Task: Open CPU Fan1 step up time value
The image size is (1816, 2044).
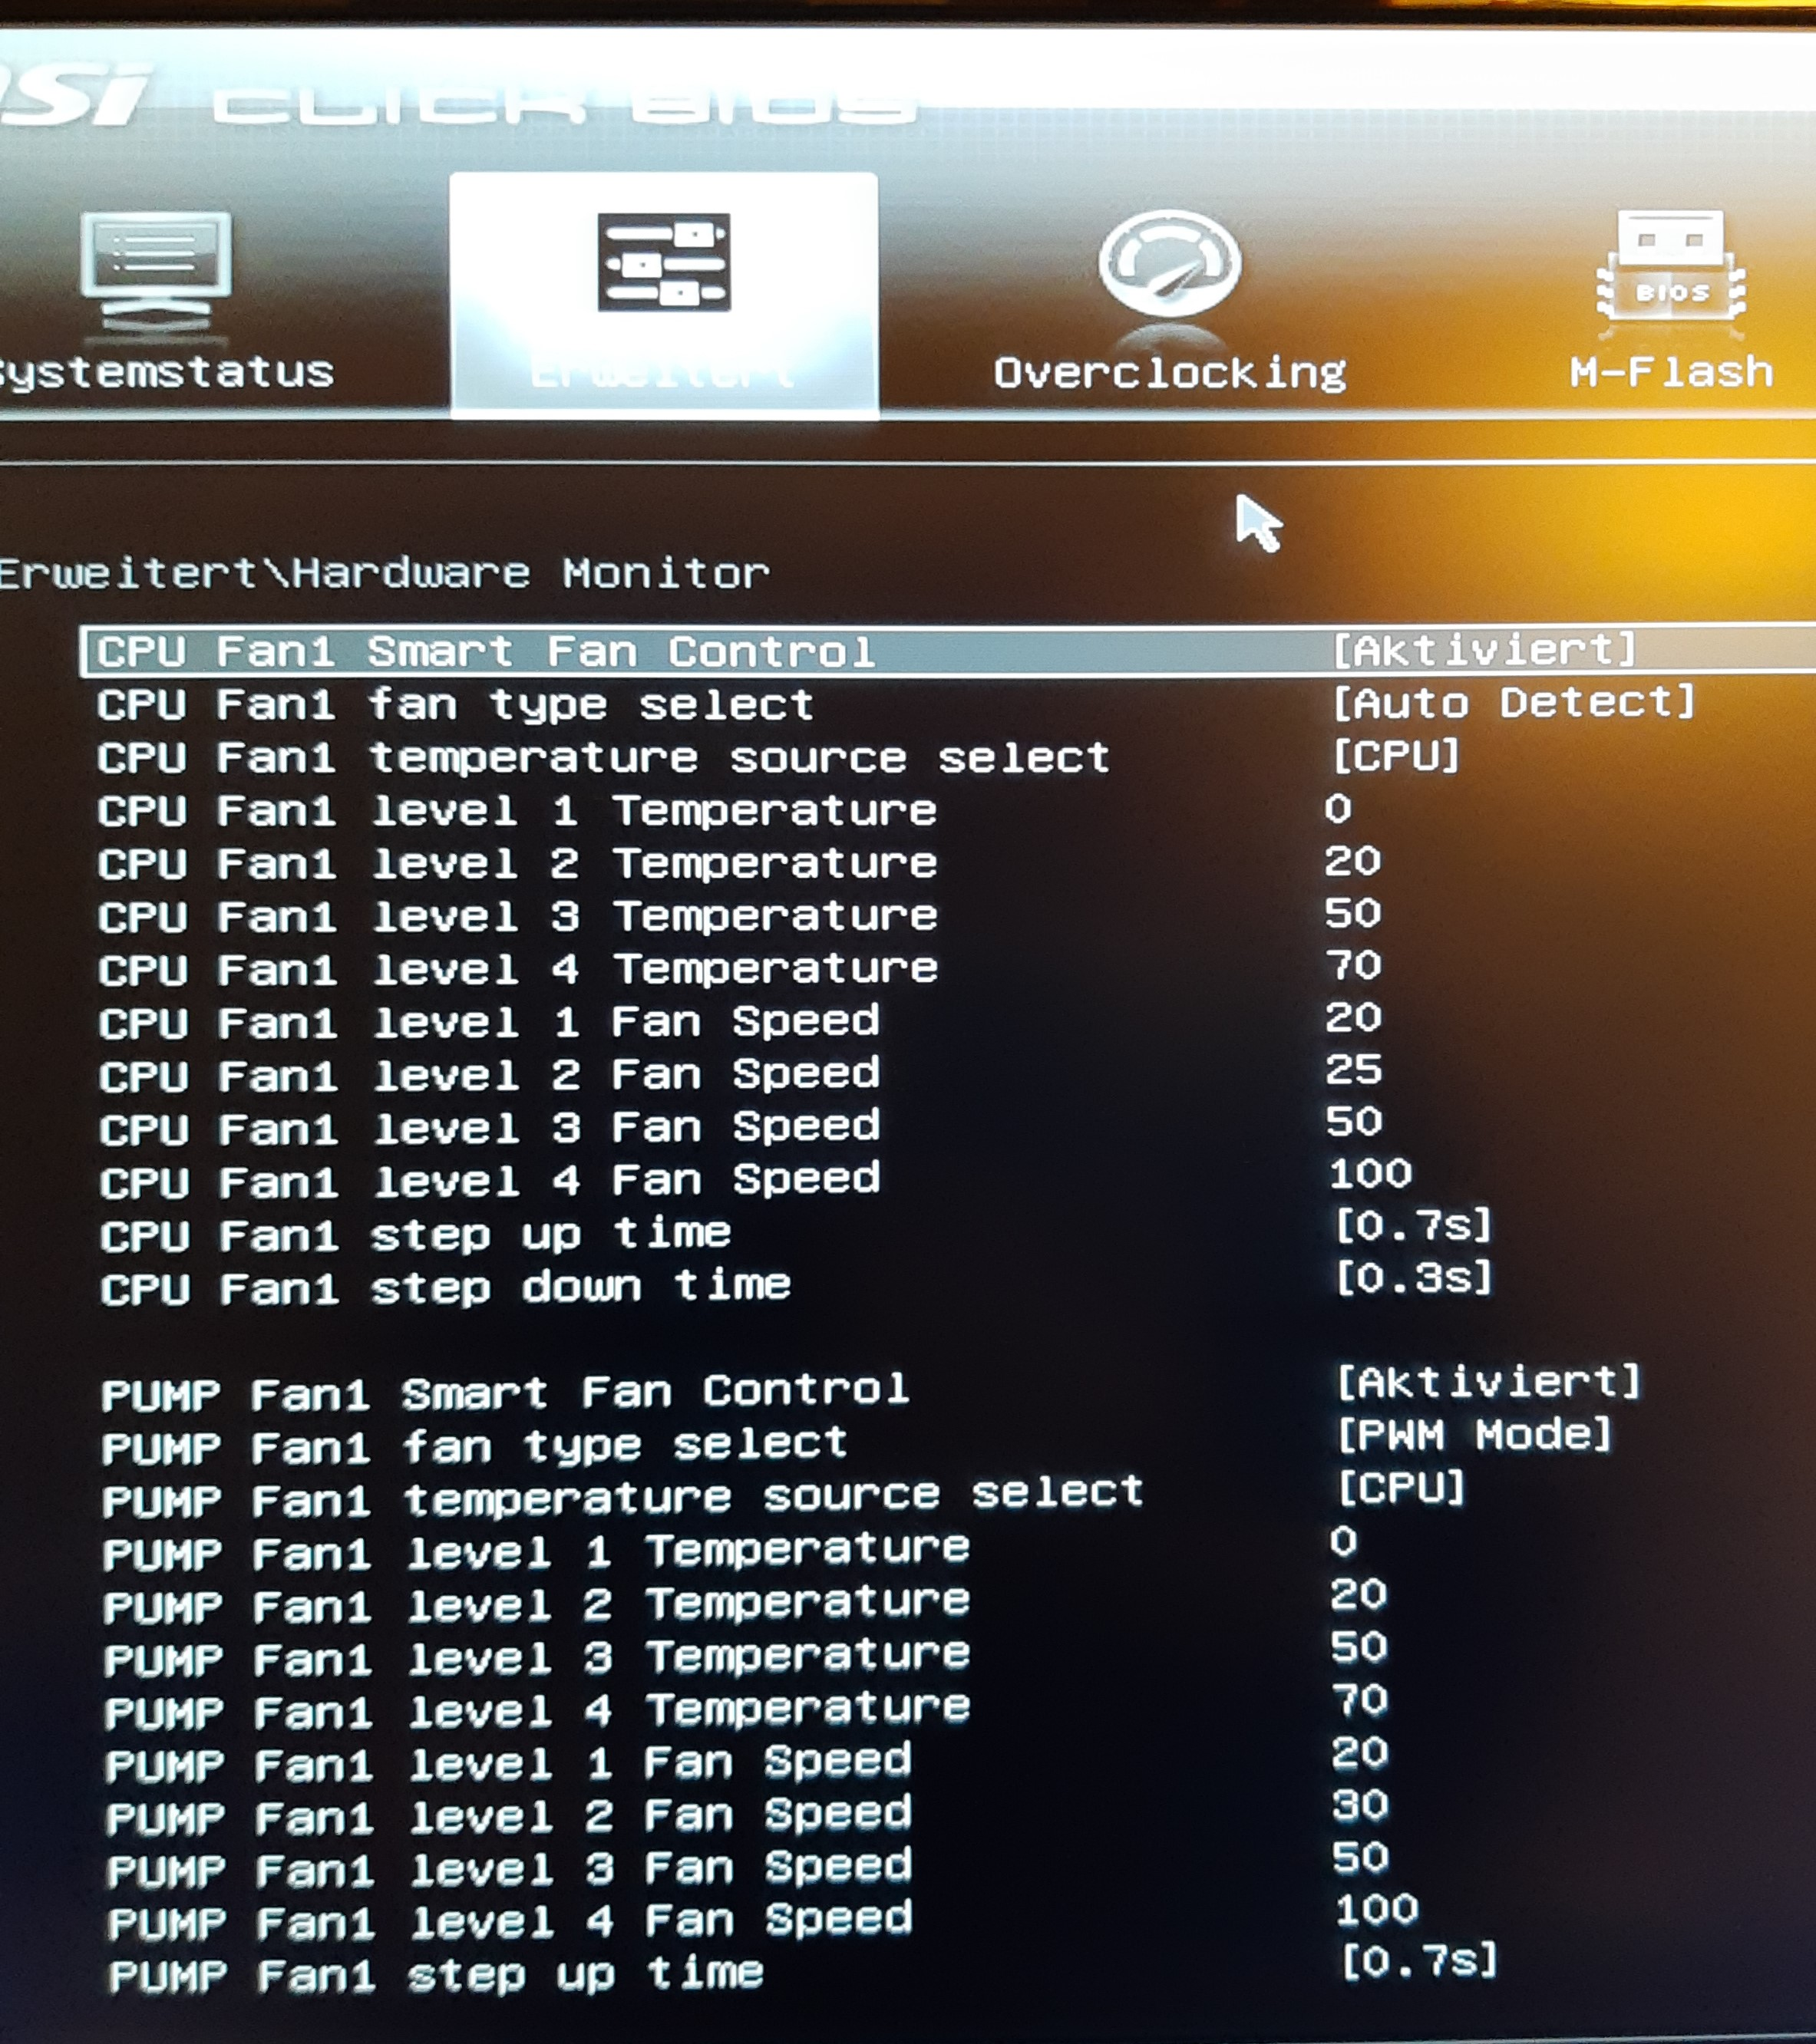Action: point(1413,1225)
